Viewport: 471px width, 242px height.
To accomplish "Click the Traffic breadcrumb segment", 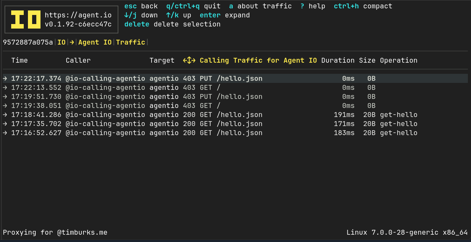I will click(131, 42).
